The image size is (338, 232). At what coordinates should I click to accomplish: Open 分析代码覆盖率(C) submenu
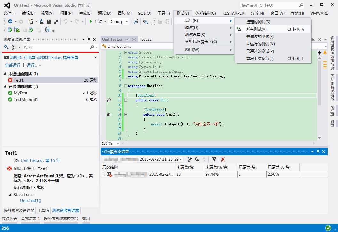[x=204, y=42]
